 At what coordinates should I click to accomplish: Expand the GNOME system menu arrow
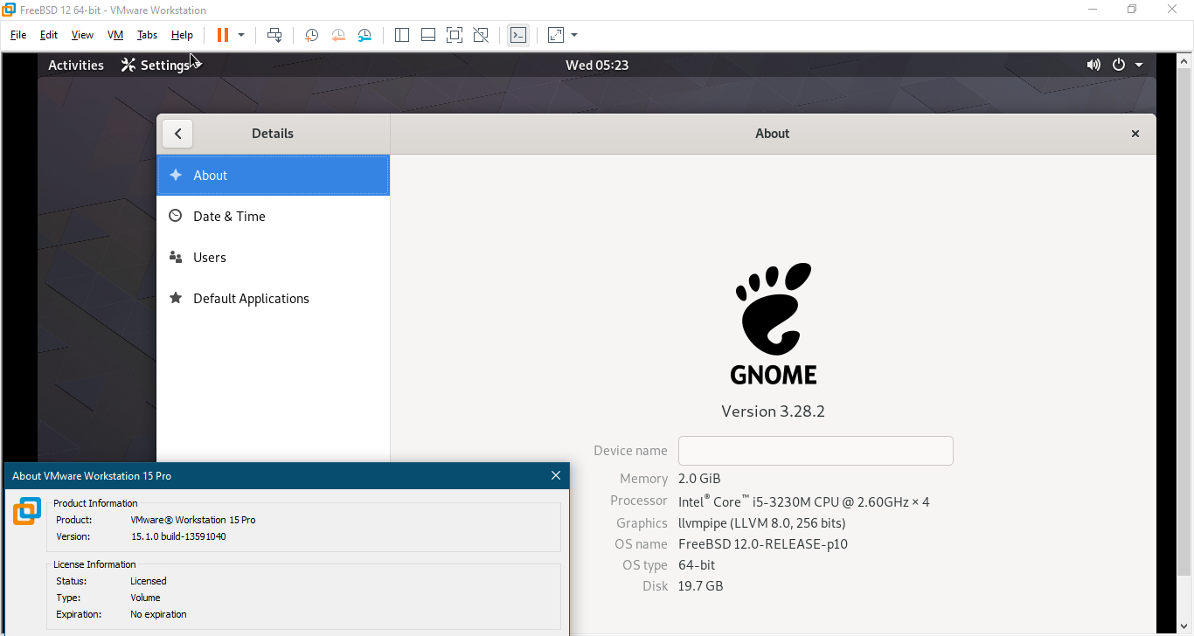click(x=1139, y=65)
